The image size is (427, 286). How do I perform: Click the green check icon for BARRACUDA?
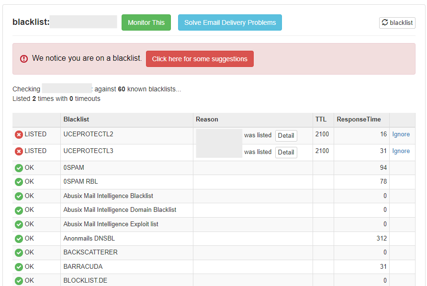coord(19,267)
